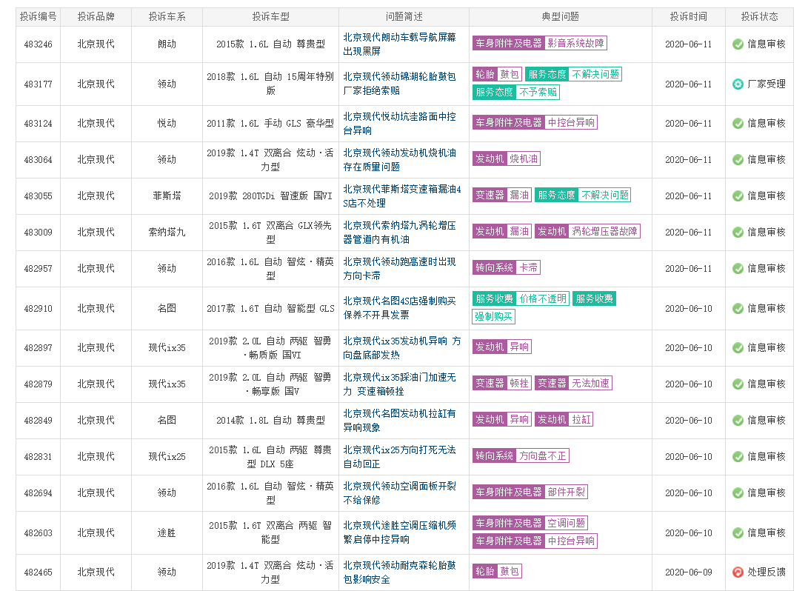This screenshot has height=591, width=808.
Task: Open complaint 北京现代悦动坑洼路面中控台异响
Action: tap(399, 124)
